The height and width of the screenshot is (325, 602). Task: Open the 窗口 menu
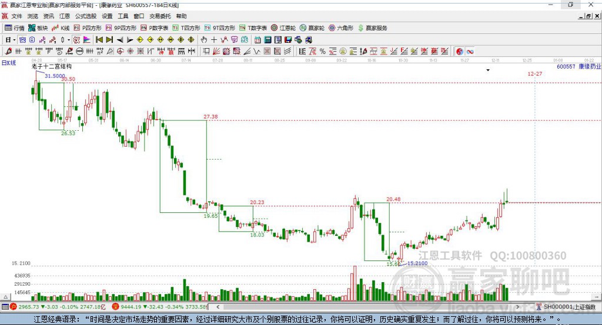point(139,16)
